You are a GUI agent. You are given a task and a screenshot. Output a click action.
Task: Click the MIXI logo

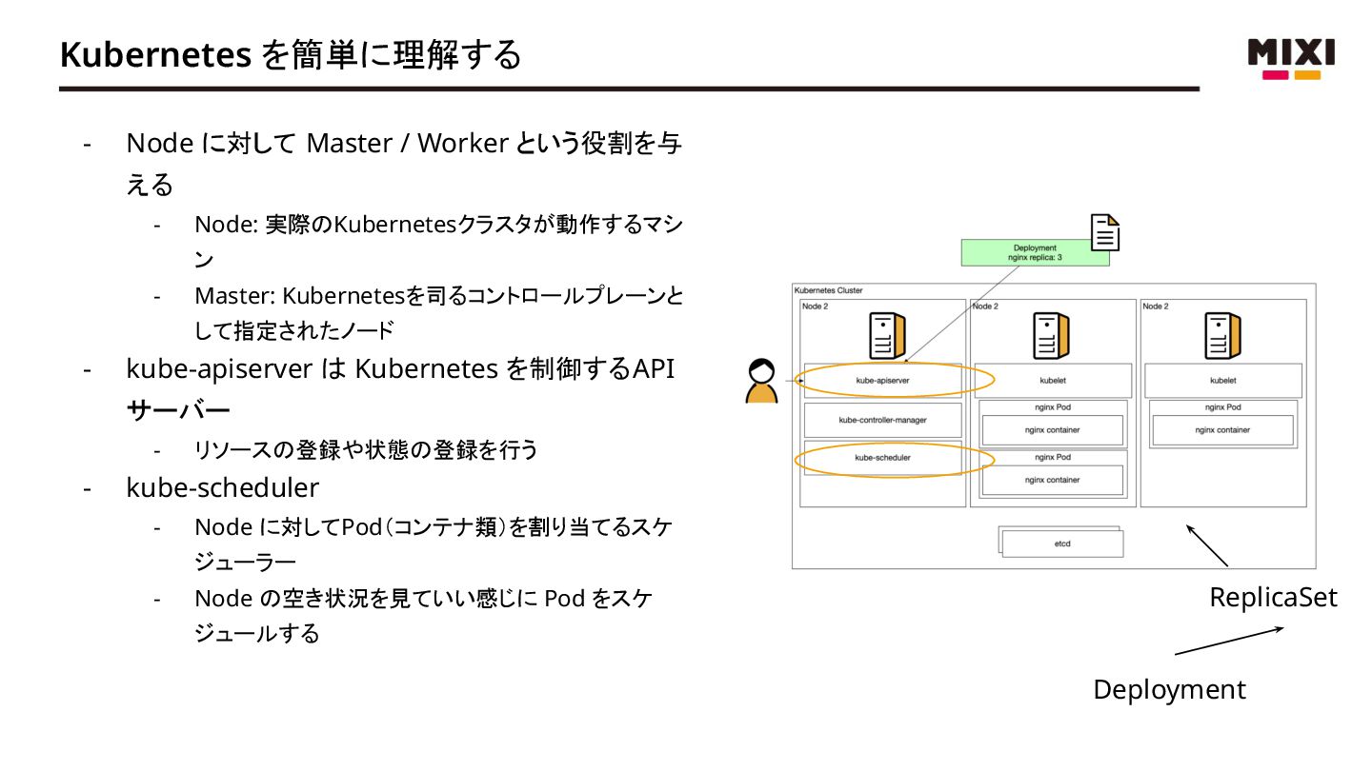pyautogui.click(x=1291, y=59)
